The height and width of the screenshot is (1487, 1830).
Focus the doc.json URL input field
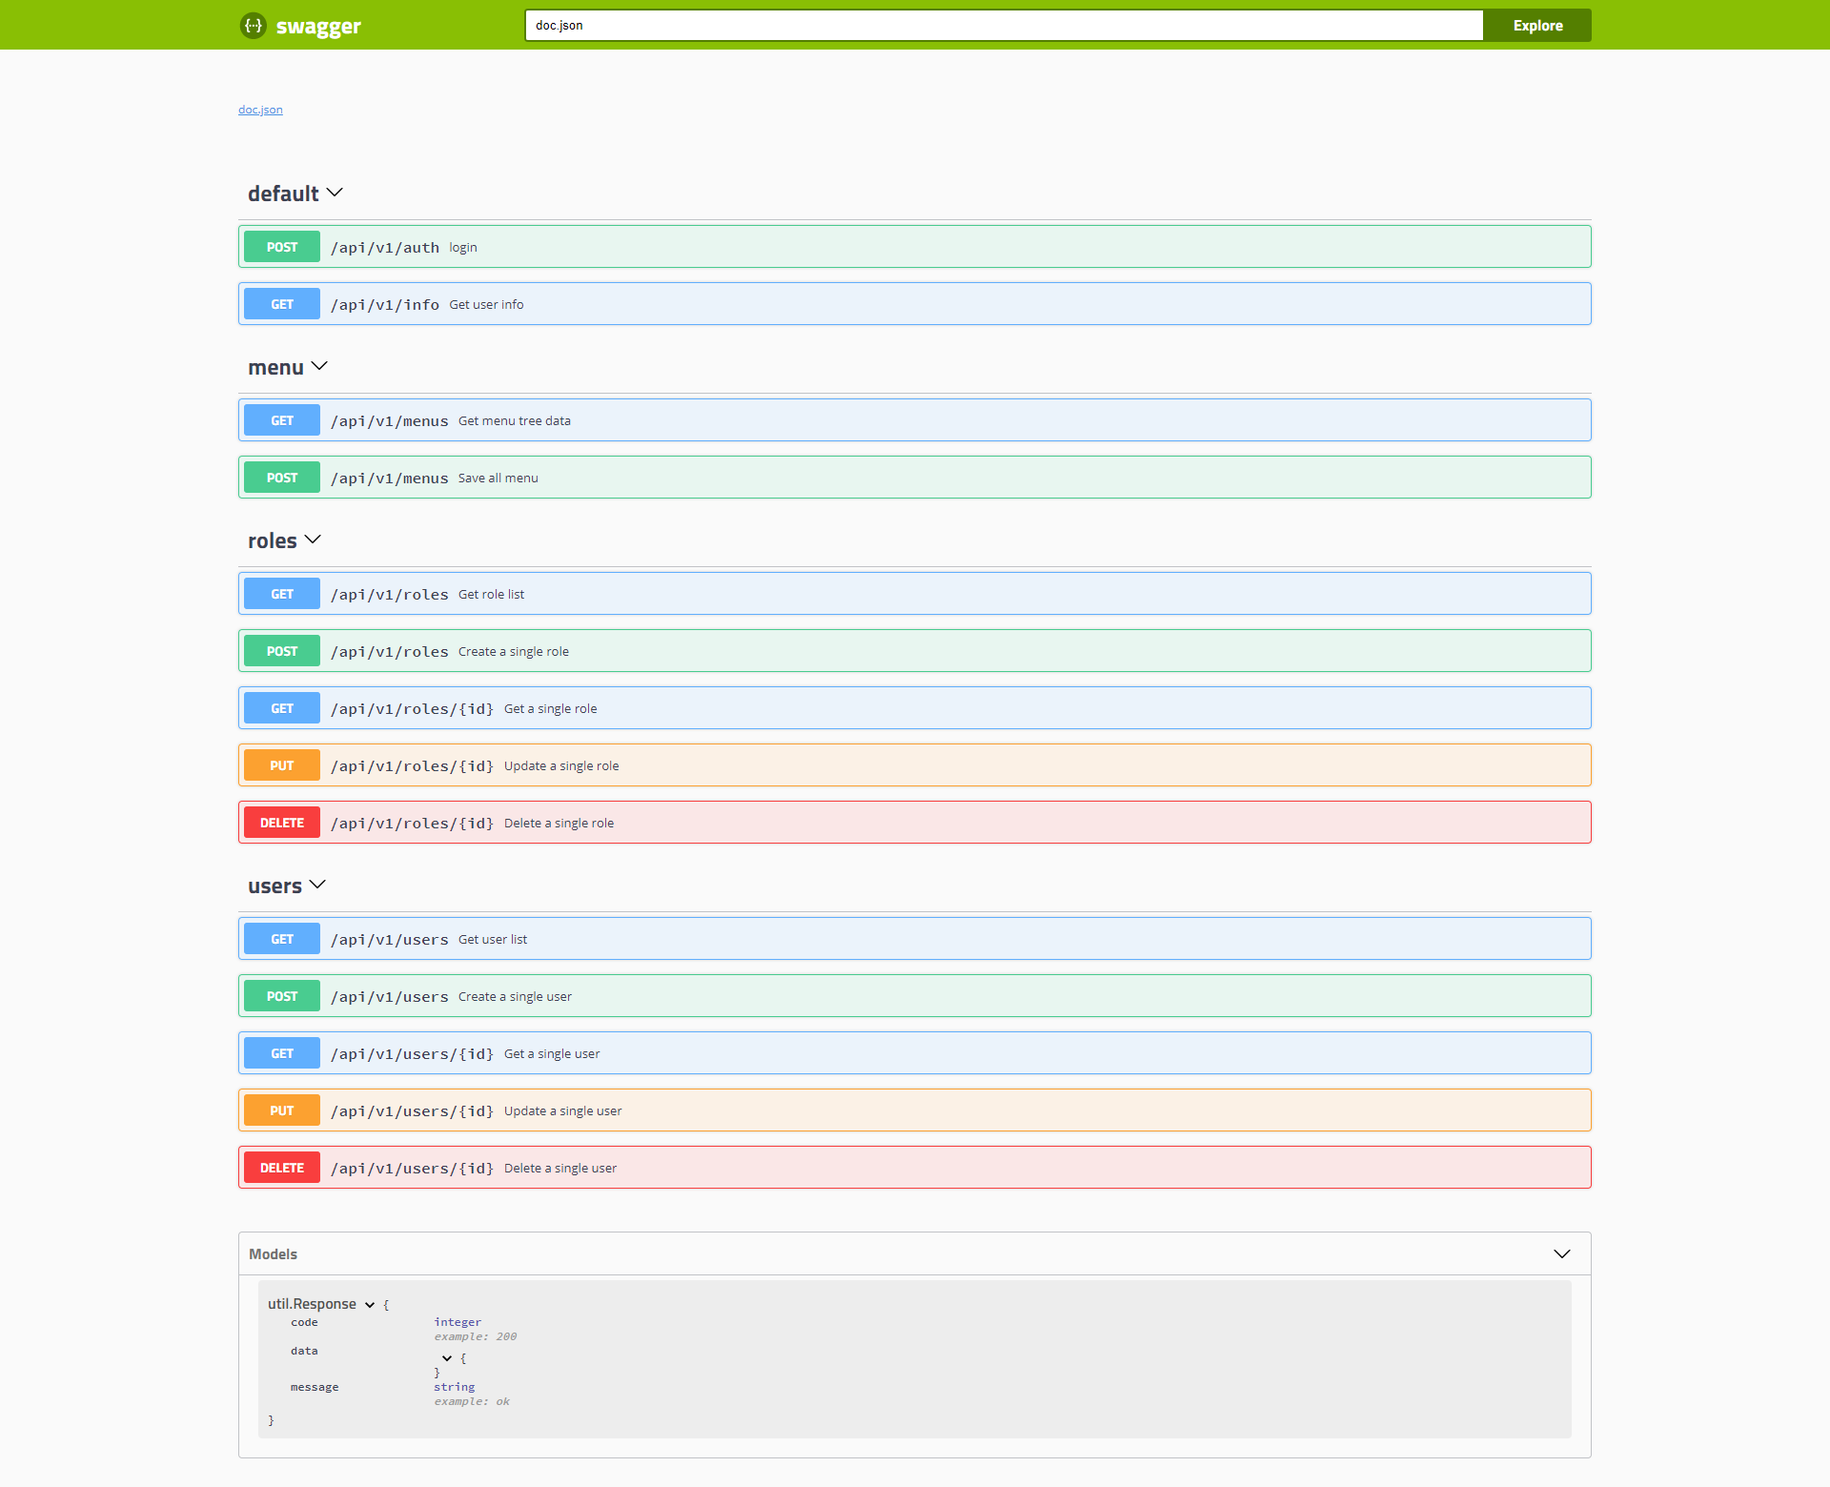1003,26
